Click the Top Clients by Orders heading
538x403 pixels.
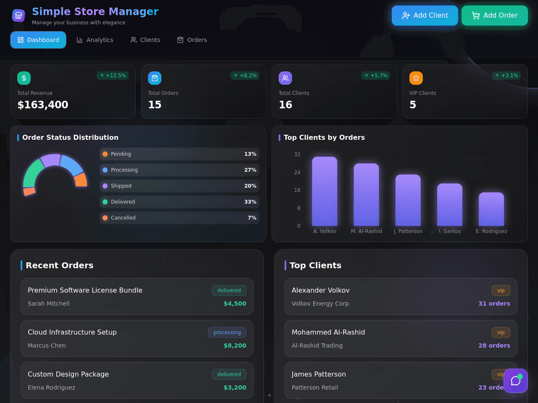tap(324, 137)
